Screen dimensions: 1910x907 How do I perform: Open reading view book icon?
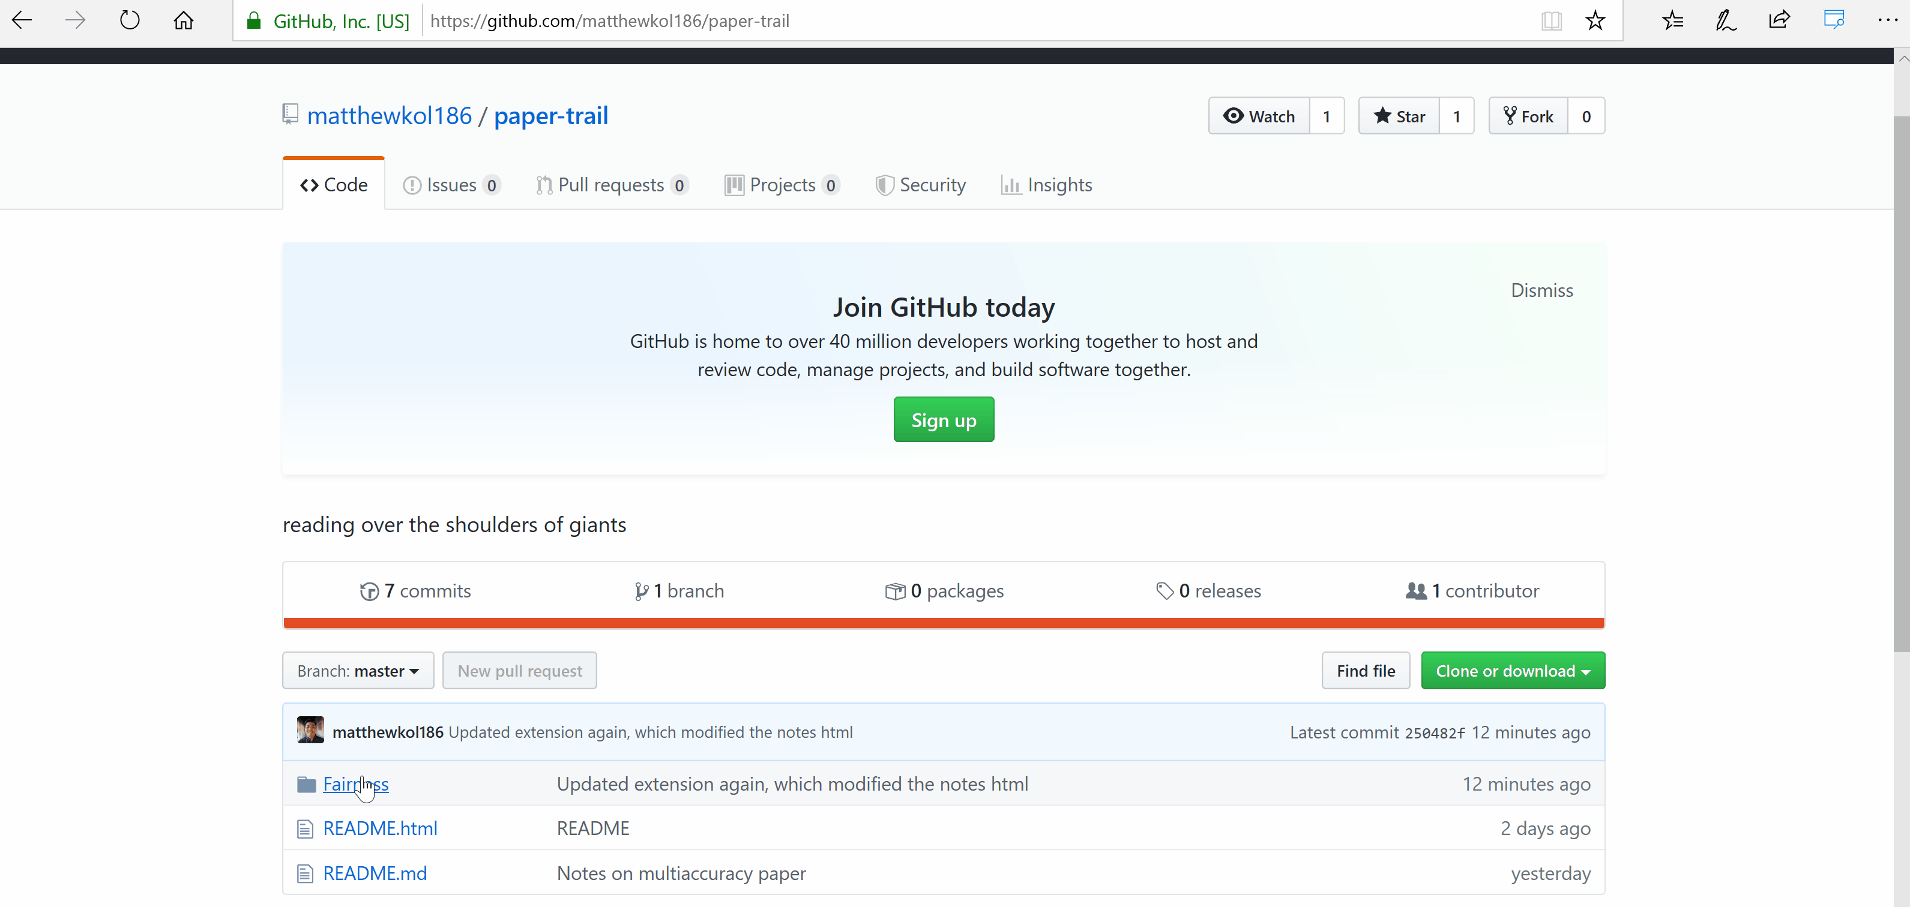[x=1550, y=20]
